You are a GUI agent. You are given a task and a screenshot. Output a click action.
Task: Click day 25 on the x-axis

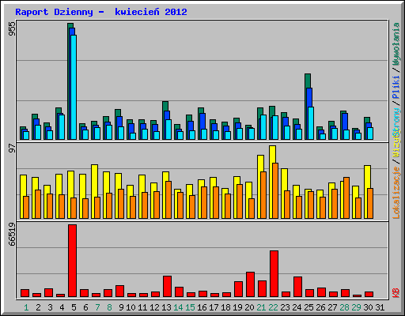click(x=308, y=307)
